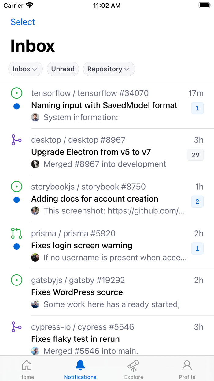The width and height of the screenshot is (214, 381).
Task: Click the merged pull request icon for cypress #5546
Action: 17,327
